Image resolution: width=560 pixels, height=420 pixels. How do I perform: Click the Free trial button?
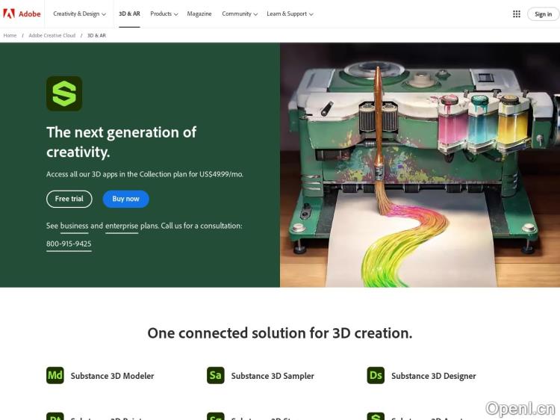coord(69,199)
